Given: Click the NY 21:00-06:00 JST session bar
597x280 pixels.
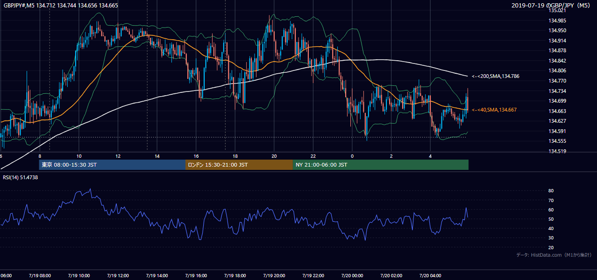Looking at the screenshot, I should [x=381, y=165].
